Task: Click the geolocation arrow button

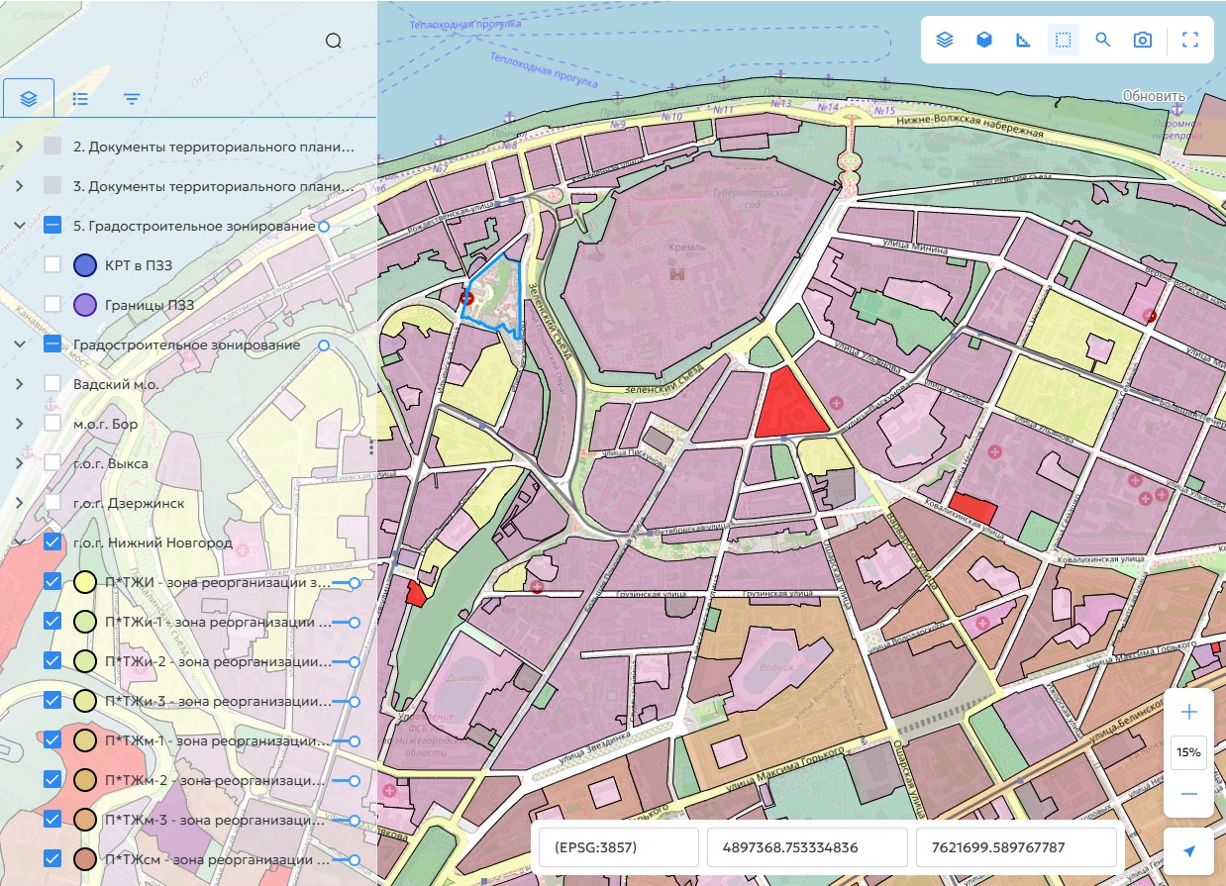Action: [1189, 851]
